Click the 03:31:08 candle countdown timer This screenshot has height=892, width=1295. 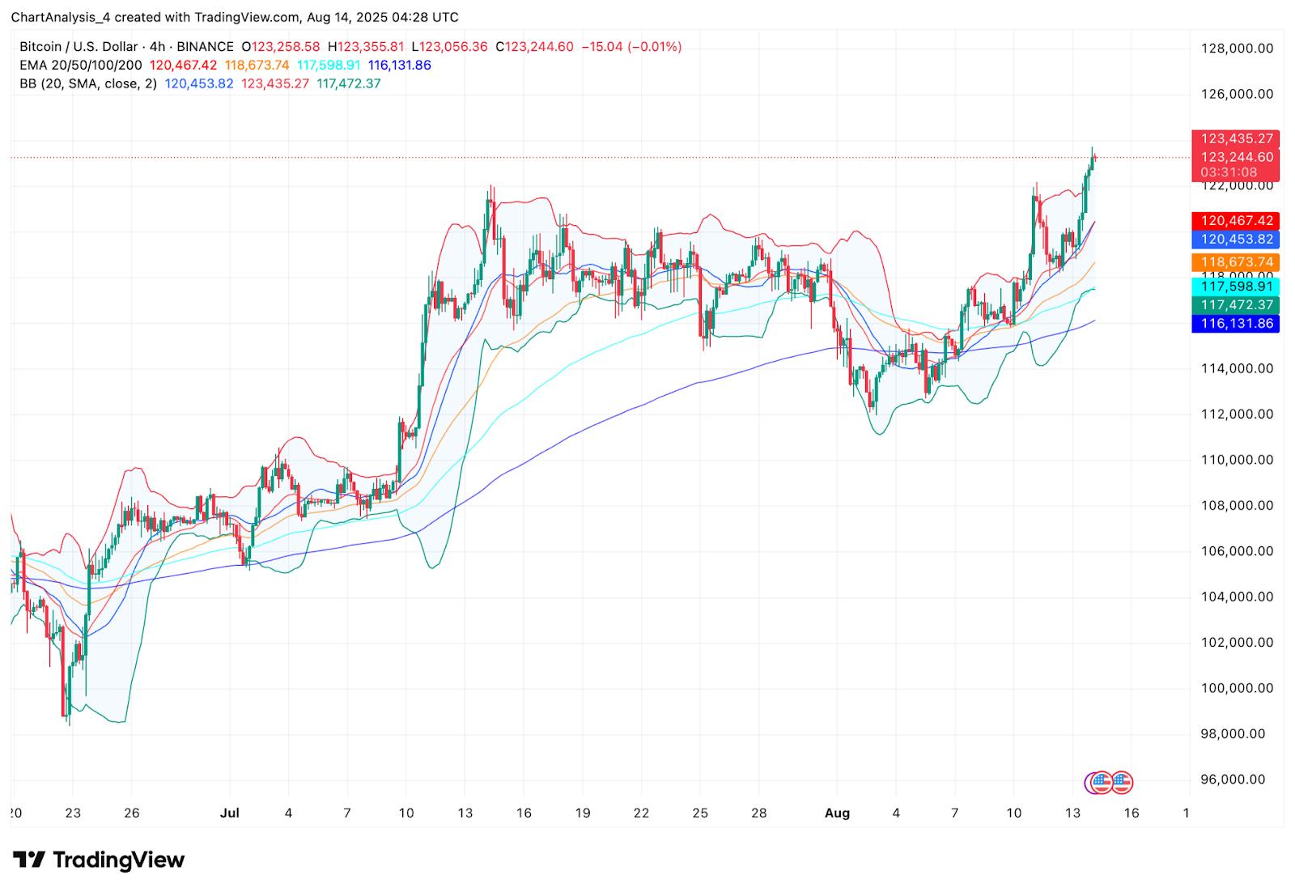(x=1229, y=172)
